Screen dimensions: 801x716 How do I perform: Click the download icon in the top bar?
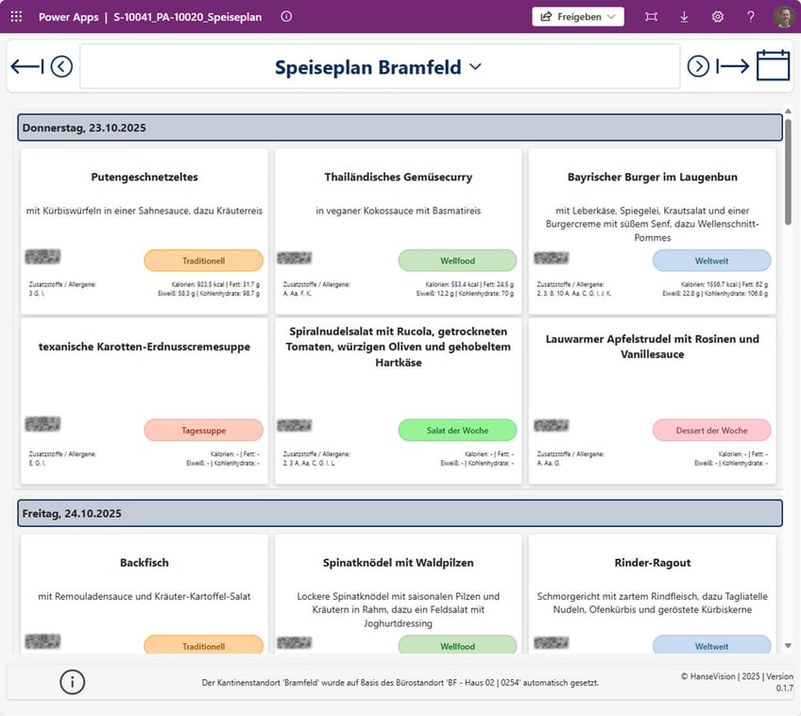[684, 16]
